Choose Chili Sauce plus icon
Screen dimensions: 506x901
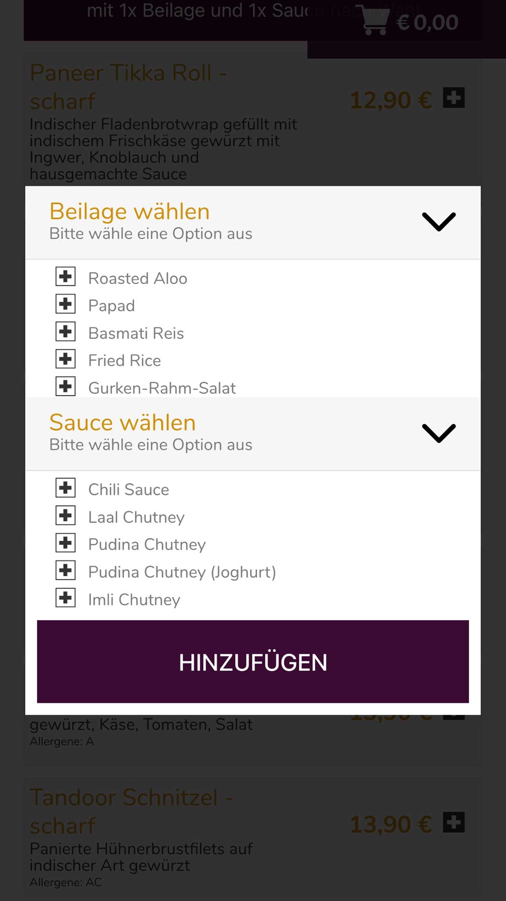coord(66,488)
